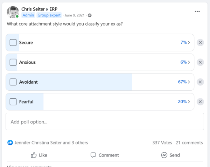This screenshot has width=210, height=167.
Task: Check the Secure checkbox
Action: [13, 42]
